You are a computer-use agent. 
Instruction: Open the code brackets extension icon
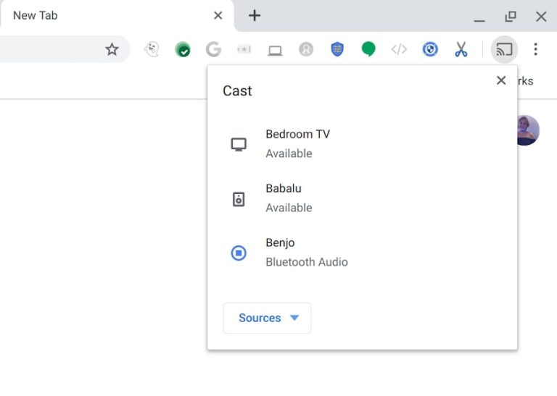tap(399, 49)
